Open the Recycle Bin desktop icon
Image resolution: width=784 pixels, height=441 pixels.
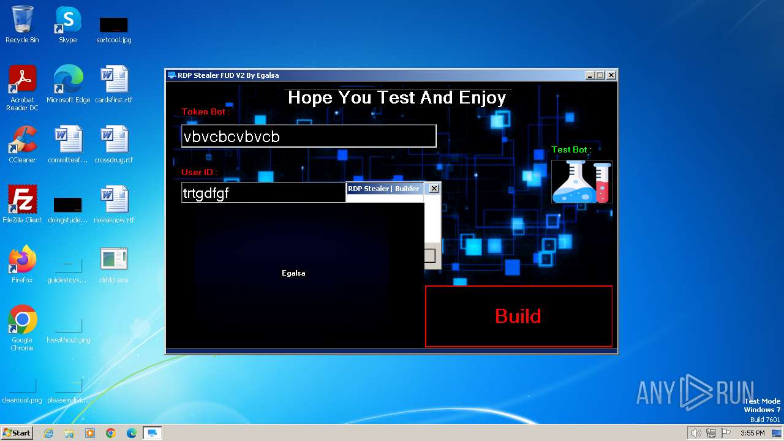22,24
